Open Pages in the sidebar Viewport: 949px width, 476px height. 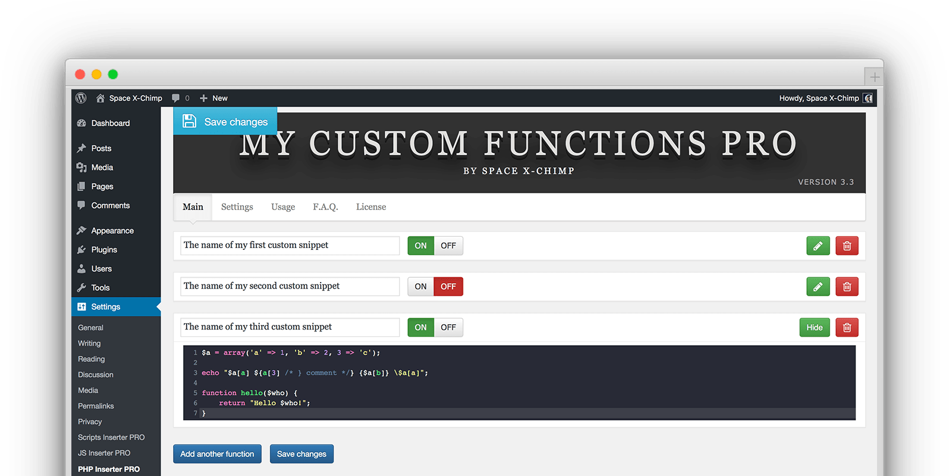click(95, 186)
